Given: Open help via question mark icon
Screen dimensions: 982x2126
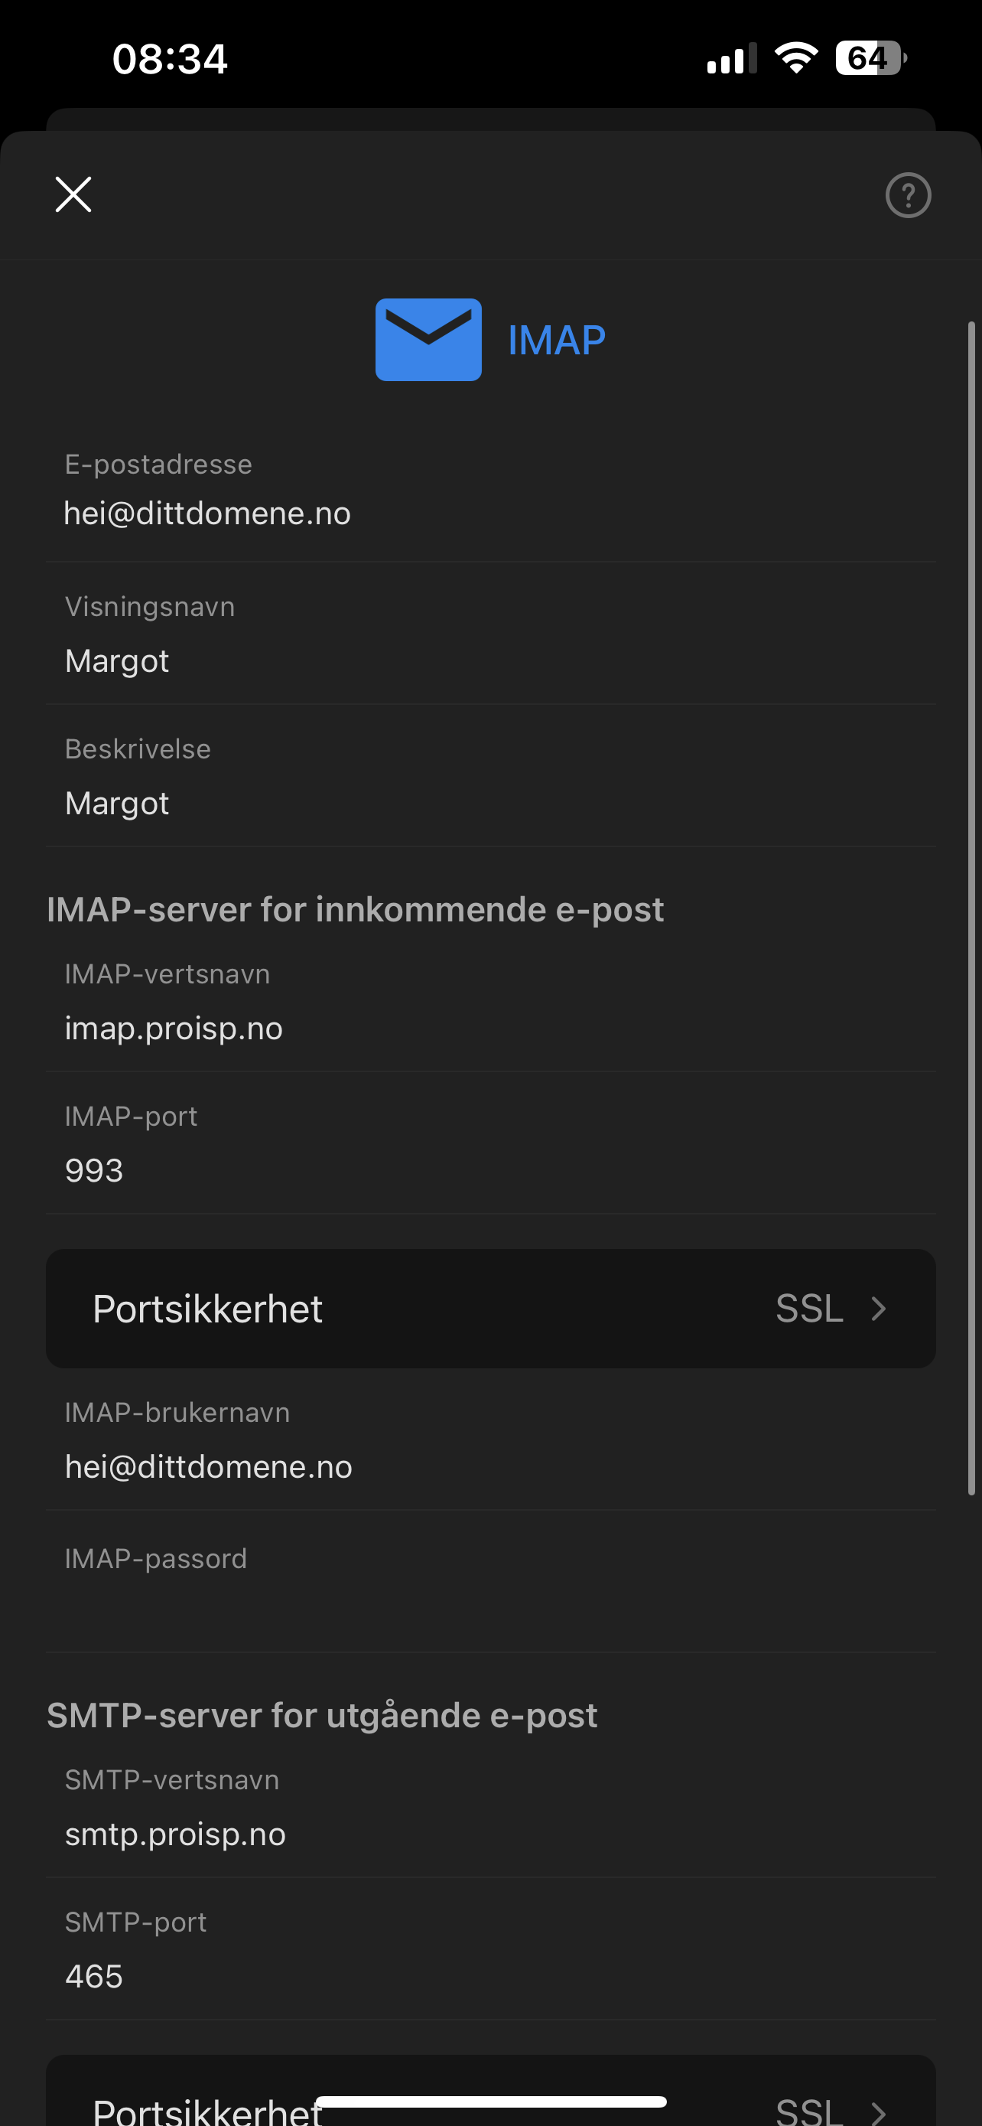Looking at the screenshot, I should (x=908, y=196).
